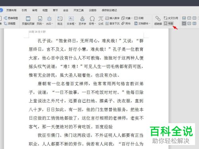Viewport: 199px width, 149px height.
Task: Insert a 超链接 hyperlink
Action: (158, 21)
